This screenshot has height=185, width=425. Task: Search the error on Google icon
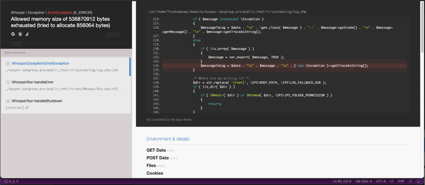[13, 34]
